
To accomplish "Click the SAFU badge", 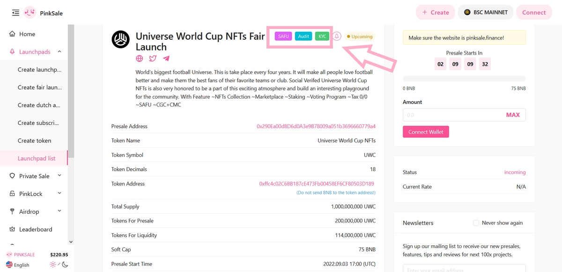I will [x=283, y=36].
